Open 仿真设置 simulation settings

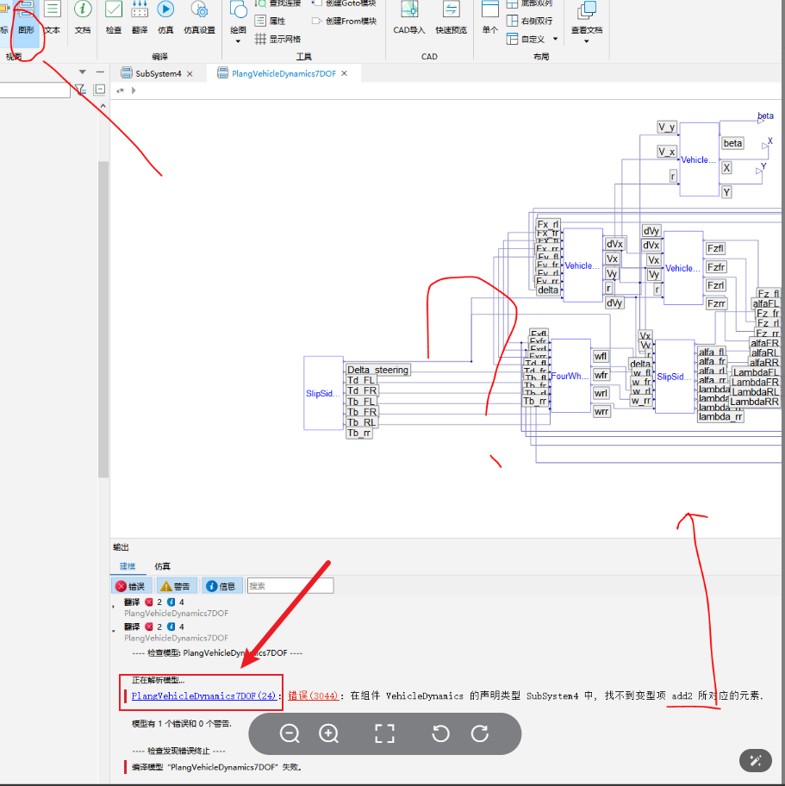tap(199, 16)
